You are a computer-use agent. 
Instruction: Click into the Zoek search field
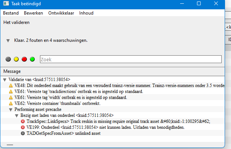pos(131,59)
